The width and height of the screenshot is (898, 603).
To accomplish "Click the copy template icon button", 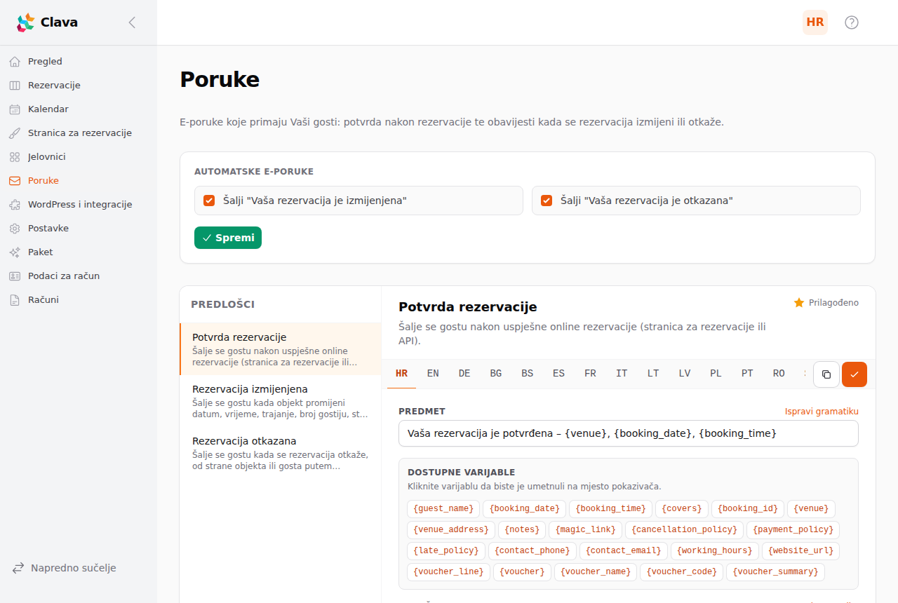I will click(x=826, y=374).
